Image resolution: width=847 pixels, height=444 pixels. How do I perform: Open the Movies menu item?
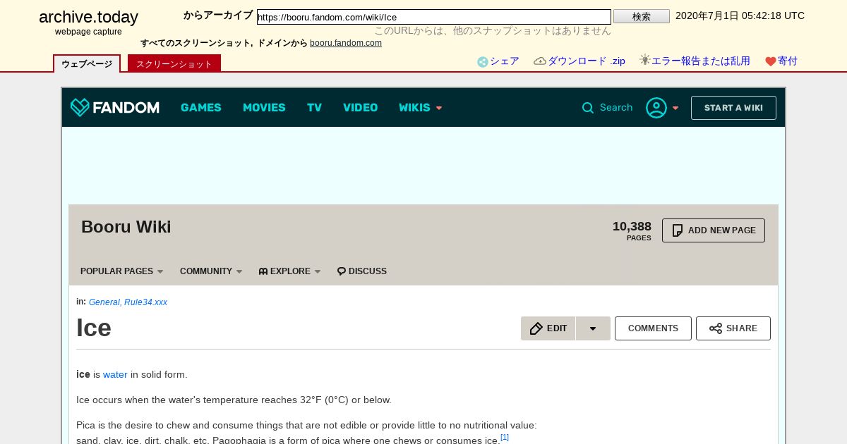[x=264, y=108]
